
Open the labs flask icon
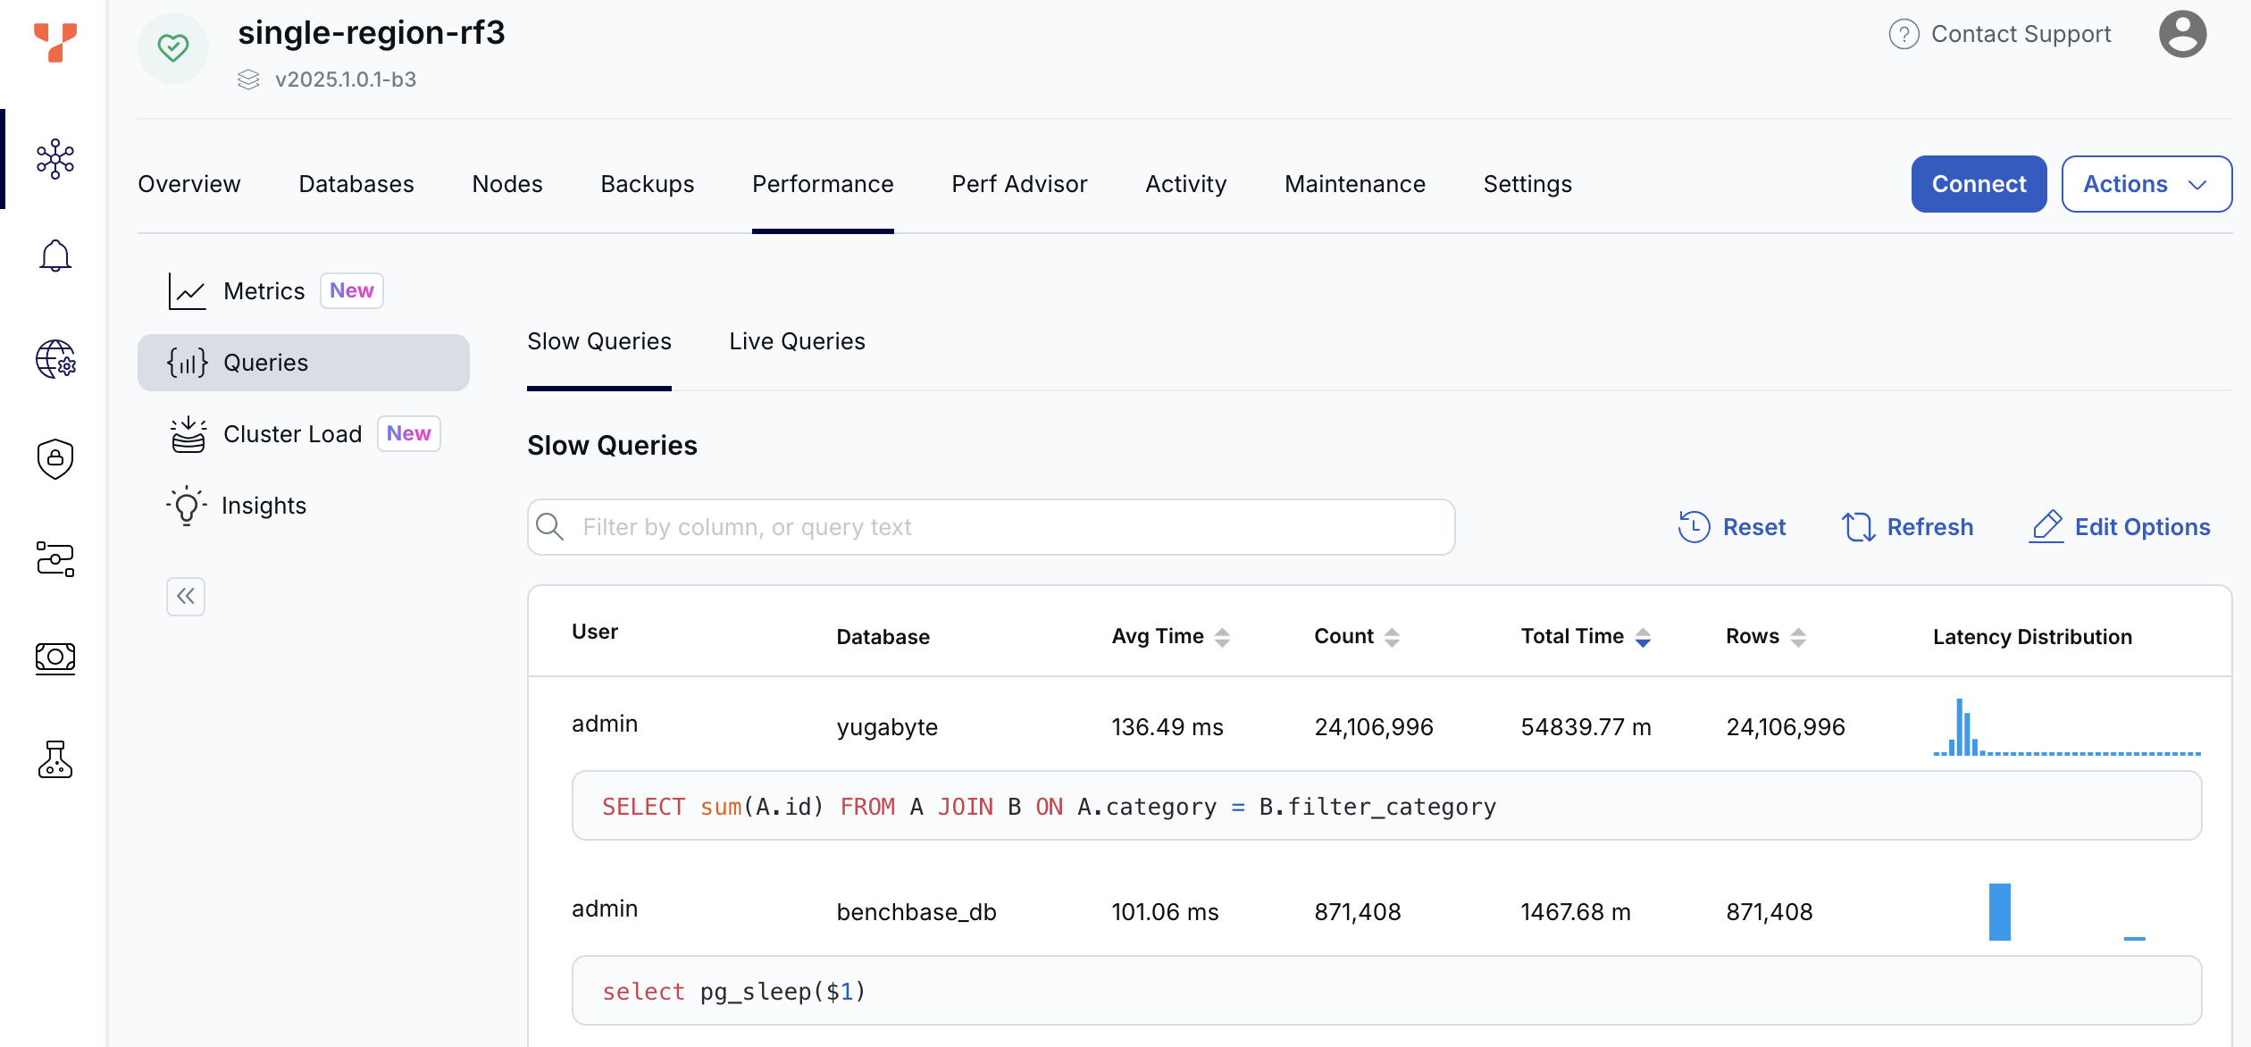(x=55, y=760)
